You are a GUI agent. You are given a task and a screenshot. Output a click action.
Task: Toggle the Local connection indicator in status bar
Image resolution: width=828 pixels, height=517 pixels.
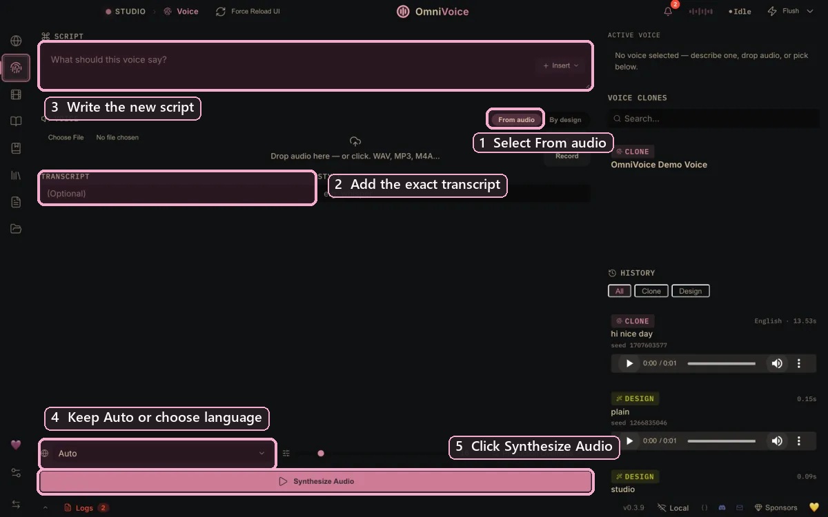pyautogui.click(x=673, y=507)
